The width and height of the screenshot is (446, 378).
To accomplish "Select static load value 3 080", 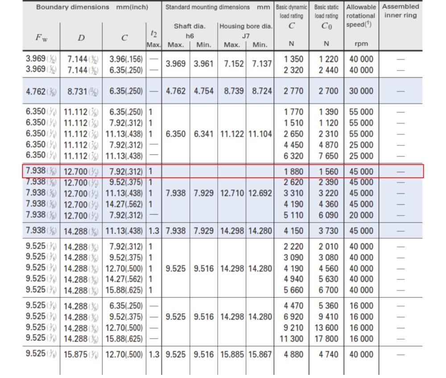I will [x=329, y=258].
